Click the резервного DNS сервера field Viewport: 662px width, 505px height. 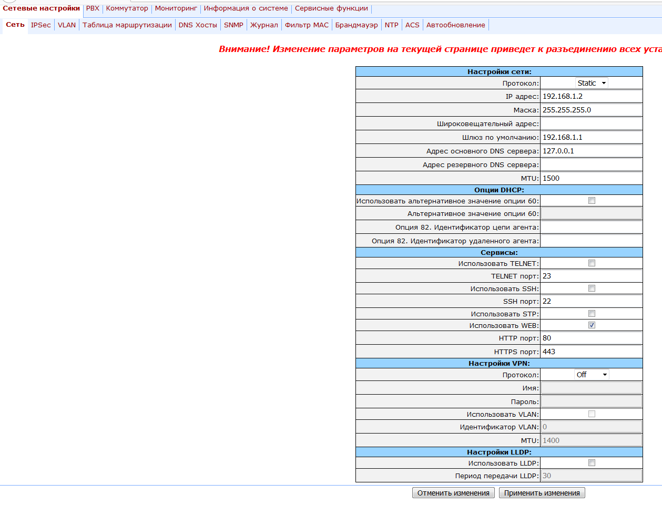coord(592,164)
